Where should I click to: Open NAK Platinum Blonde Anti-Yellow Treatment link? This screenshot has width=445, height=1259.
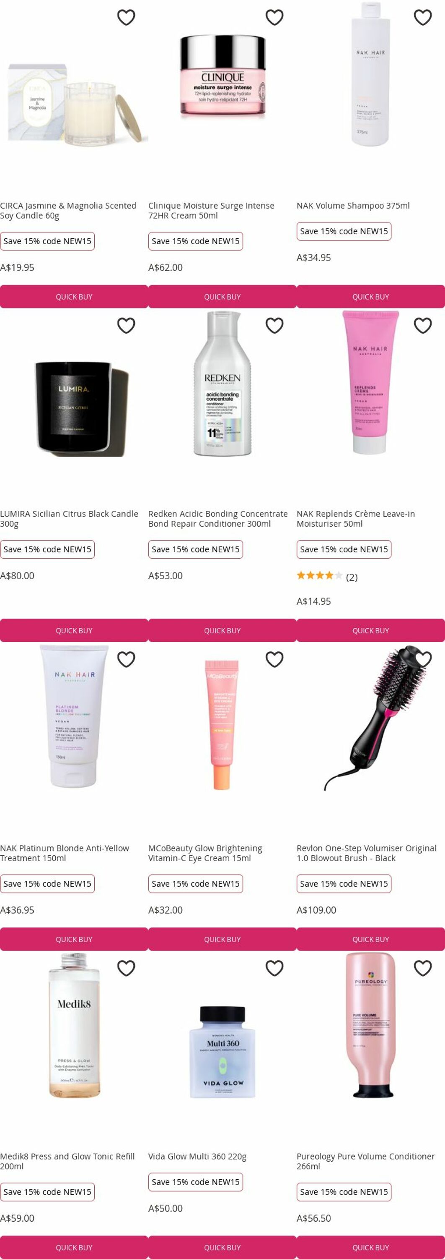click(65, 853)
